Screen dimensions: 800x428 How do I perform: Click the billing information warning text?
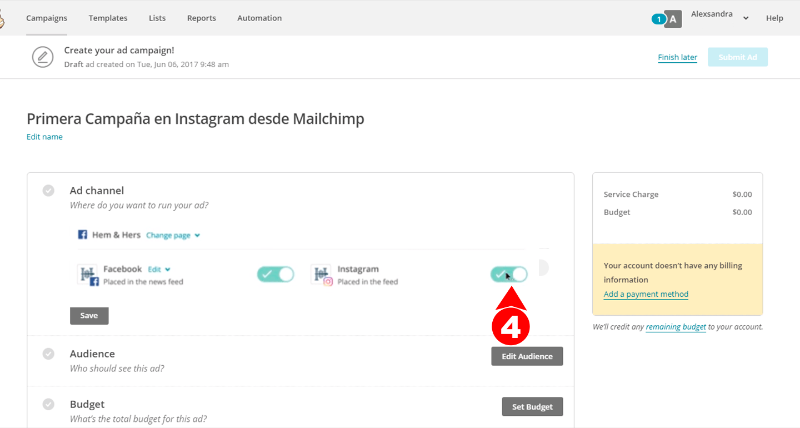(x=673, y=272)
